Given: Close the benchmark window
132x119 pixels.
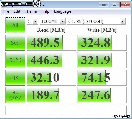Looking at the screenshot, I should 125,5.
